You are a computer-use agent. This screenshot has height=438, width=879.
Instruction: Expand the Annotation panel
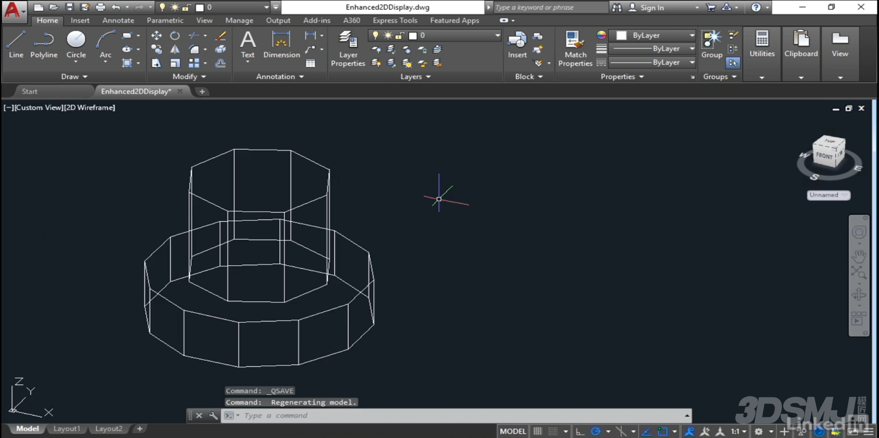pos(280,76)
